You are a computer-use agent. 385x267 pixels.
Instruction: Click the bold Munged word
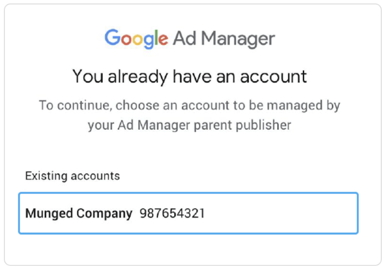[x=49, y=213]
